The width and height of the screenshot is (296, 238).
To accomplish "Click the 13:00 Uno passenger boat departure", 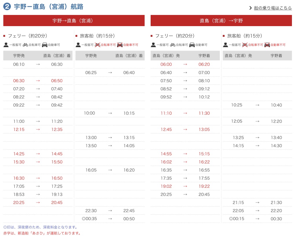I will tap(91, 138).
